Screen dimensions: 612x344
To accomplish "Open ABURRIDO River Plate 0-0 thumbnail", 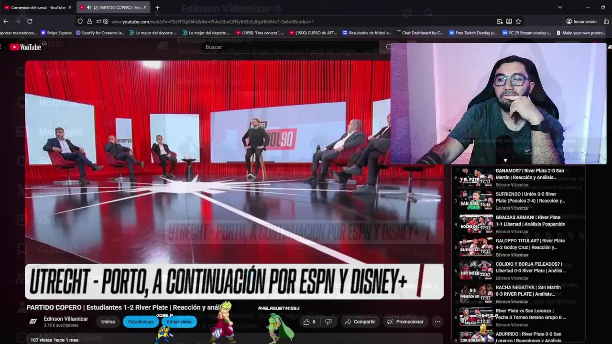I will [476, 337].
